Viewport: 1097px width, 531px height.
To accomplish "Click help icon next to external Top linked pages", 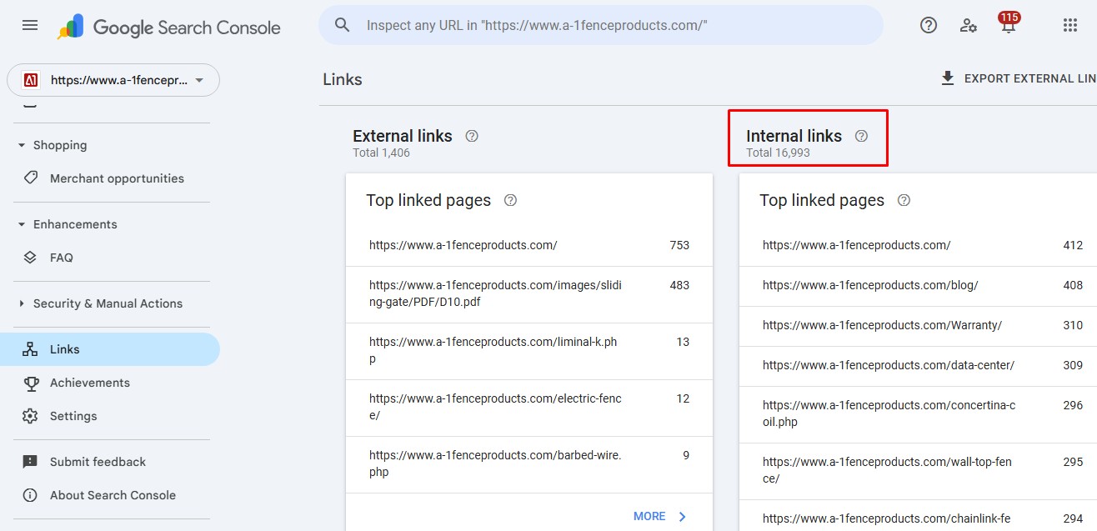I will point(511,200).
